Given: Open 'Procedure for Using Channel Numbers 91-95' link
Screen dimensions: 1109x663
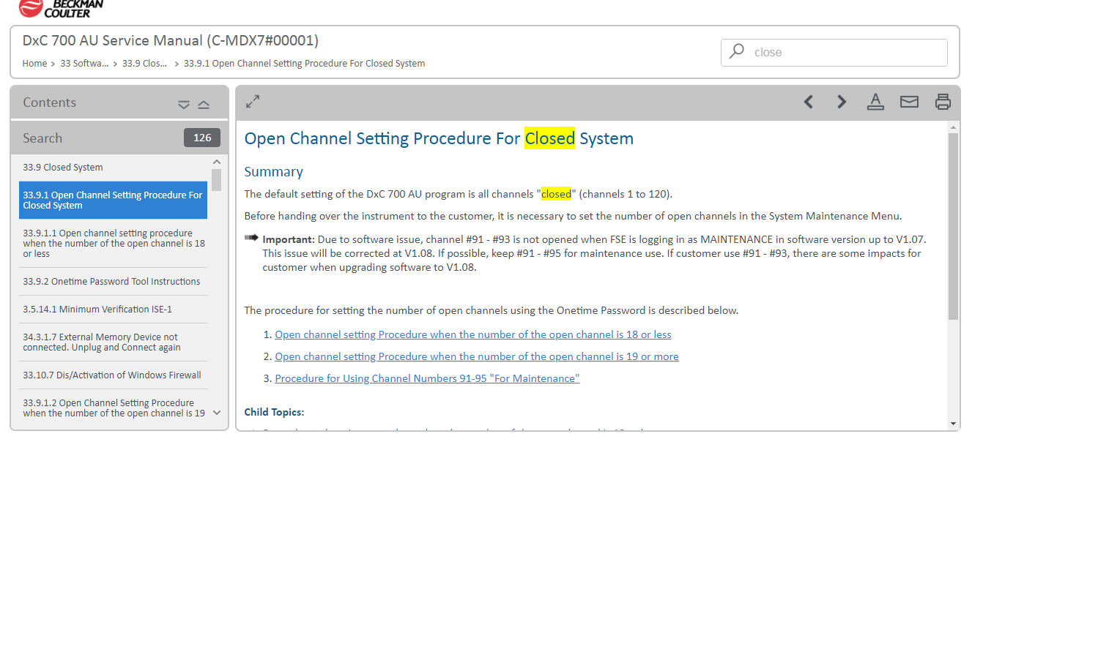Looking at the screenshot, I should pyautogui.click(x=427, y=378).
